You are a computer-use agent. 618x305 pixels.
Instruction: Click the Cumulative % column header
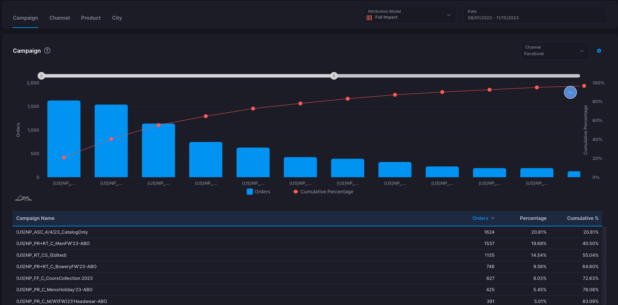pos(583,218)
